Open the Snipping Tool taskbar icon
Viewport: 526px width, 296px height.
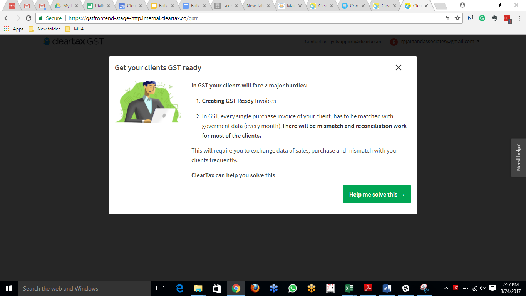point(425,288)
